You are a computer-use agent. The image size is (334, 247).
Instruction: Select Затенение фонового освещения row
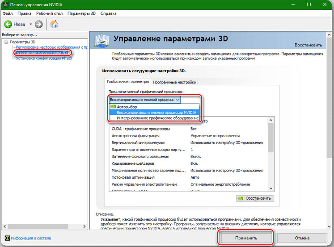pos(188,157)
